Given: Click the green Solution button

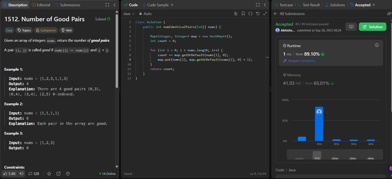Looking at the screenshot, I should pyautogui.click(x=372, y=27).
